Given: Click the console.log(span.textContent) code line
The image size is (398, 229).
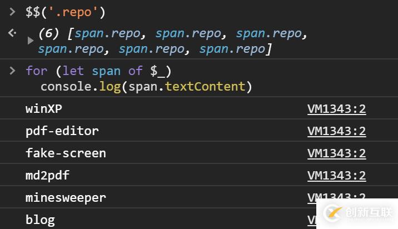Looking at the screenshot, I should pos(146,87).
